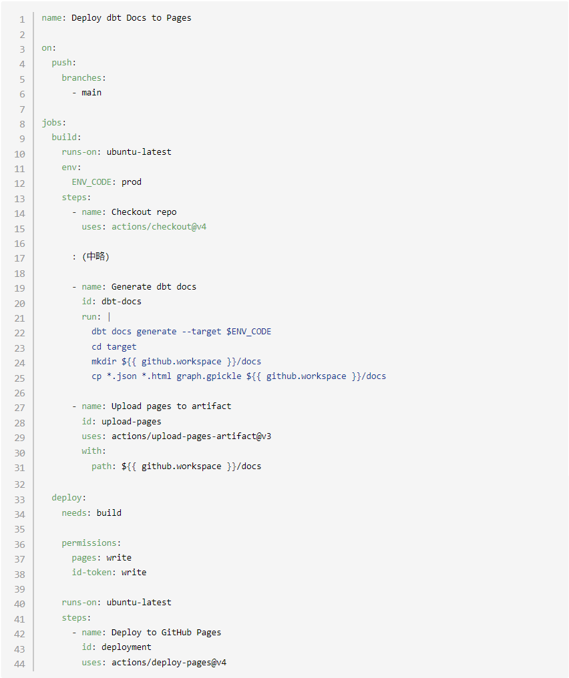Click the 'Generate dbt docs' step name
The height and width of the screenshot is (678, 569).
pos(154,287)
